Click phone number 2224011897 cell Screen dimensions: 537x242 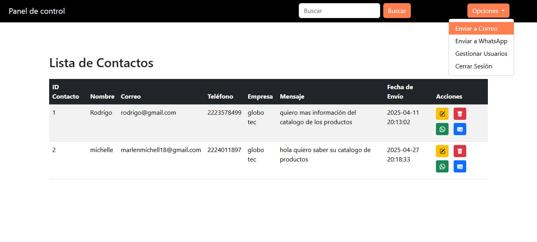(x=224, y=150)
